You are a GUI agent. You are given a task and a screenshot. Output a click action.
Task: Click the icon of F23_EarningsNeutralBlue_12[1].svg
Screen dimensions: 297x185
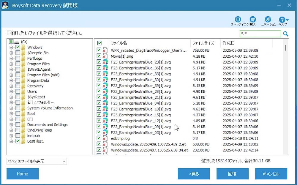coord(105,121)
